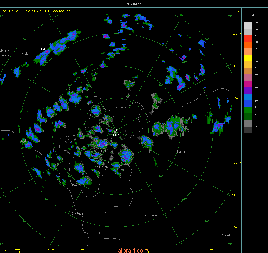Click the Muzaylif town label

click(76, 185)
